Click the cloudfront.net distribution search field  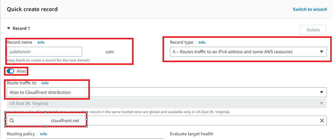167,121
